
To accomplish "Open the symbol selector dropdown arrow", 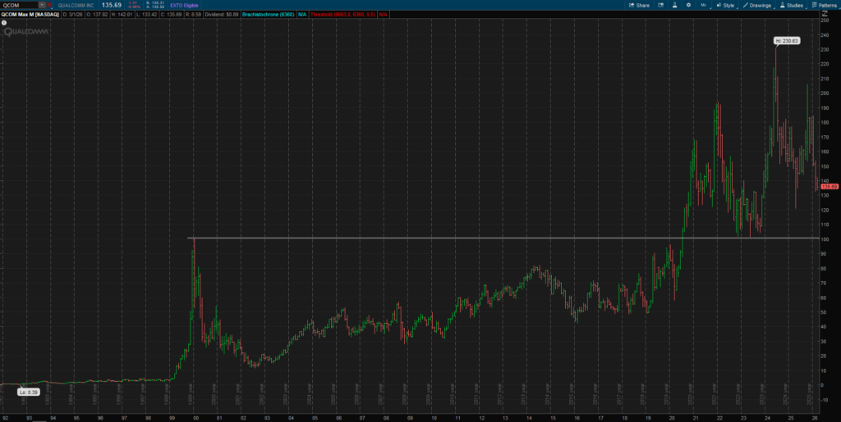I will pos(43,5).
